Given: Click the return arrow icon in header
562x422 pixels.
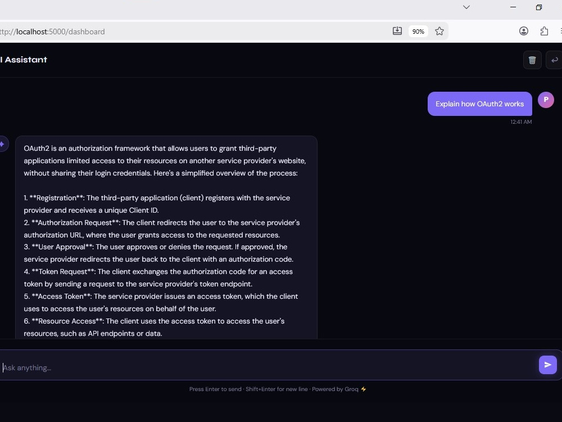Looking at the screenshot, I should tap(554, 60).
